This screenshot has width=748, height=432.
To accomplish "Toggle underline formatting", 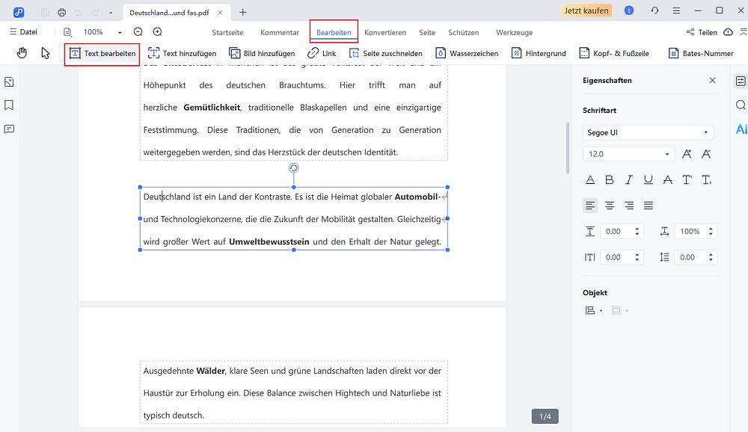I will click(x=649, y=180).
